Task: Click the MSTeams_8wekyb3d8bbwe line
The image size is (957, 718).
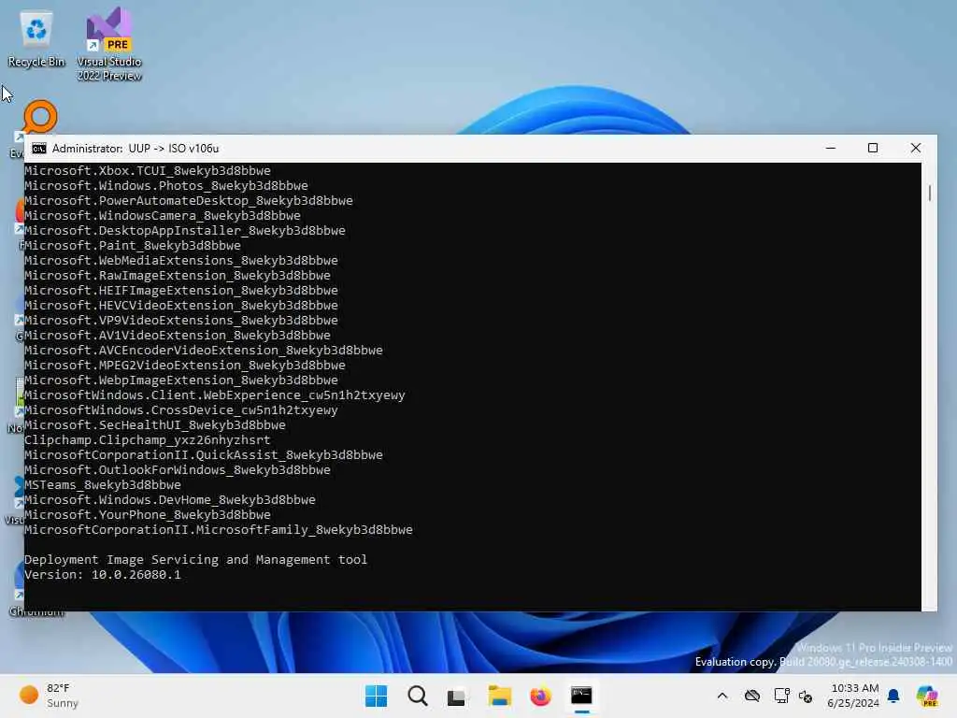Action: point(103,485)
